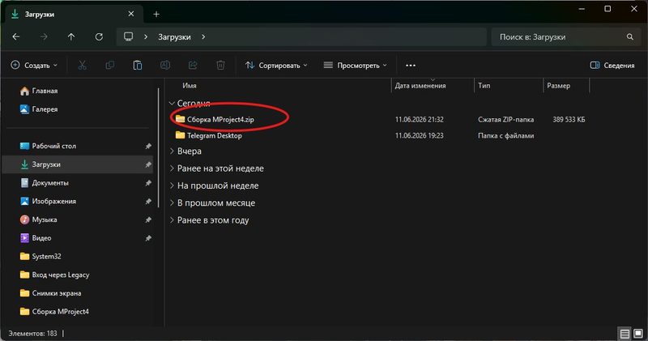Sort by the Тип column header

point(484,86)
